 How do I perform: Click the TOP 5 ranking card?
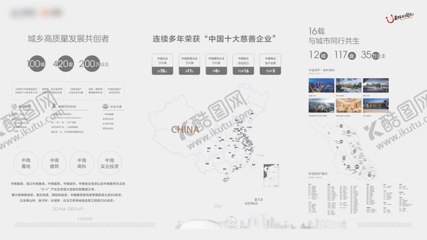(x=270, y=64)
